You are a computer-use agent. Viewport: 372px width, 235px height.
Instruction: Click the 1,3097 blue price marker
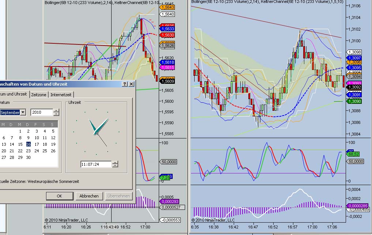pos(354,58)
